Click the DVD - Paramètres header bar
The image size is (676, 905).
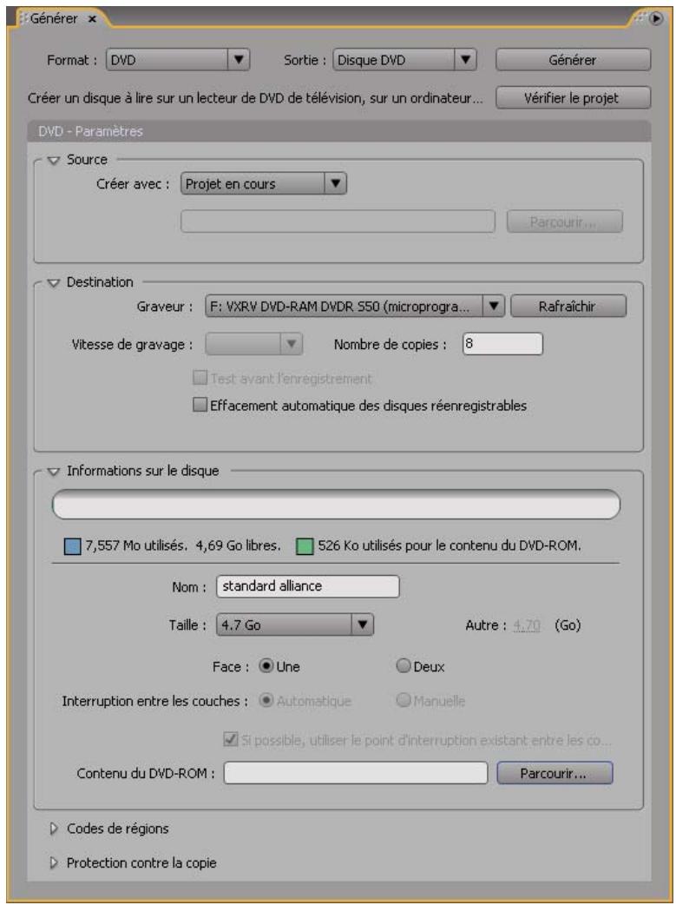(x=339, y=132)
